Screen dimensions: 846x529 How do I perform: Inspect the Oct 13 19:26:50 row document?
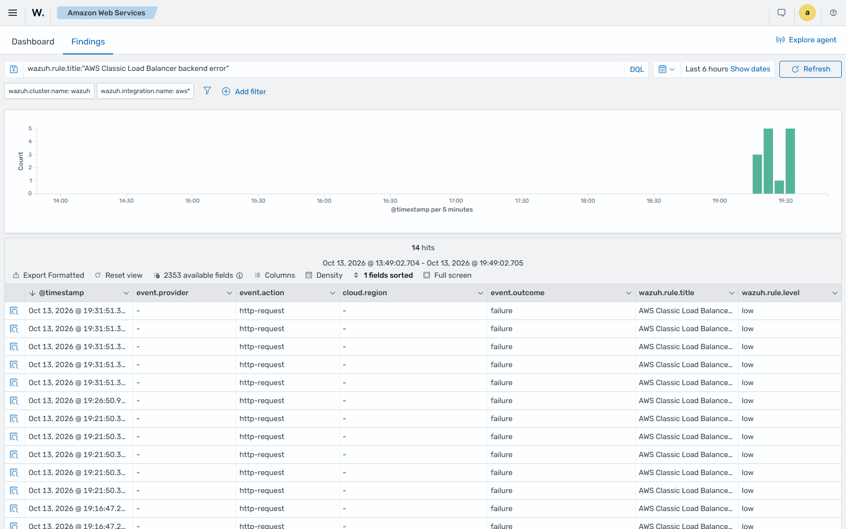click(x=14, y=400)
